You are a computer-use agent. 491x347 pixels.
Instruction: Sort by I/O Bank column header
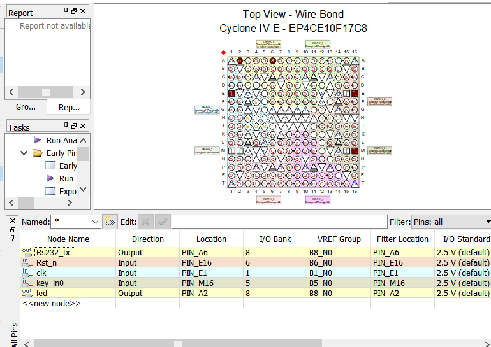coord(275,239)
